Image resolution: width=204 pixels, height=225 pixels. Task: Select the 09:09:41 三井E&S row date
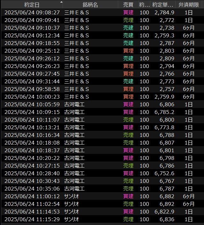point(32,20)
